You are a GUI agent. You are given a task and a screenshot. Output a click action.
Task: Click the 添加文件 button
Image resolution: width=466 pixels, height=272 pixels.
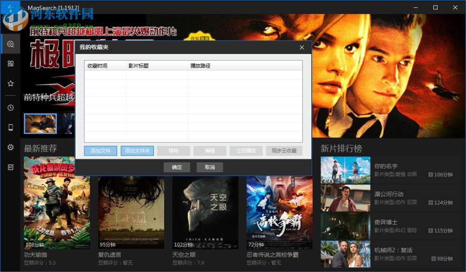(100, 150)
